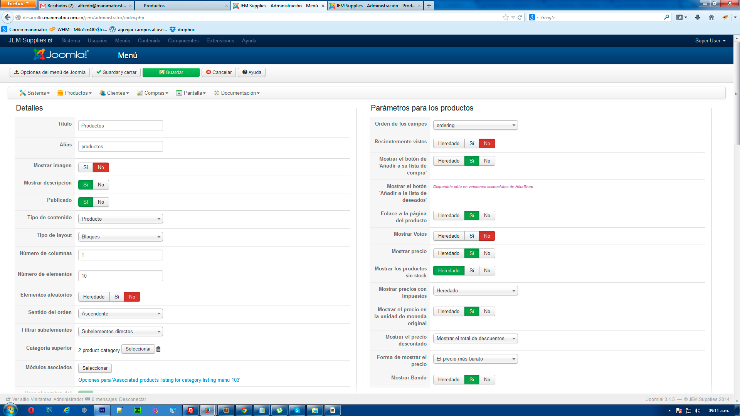
Task: Click the trash icon beside Categoría superior
Action: 158,349
